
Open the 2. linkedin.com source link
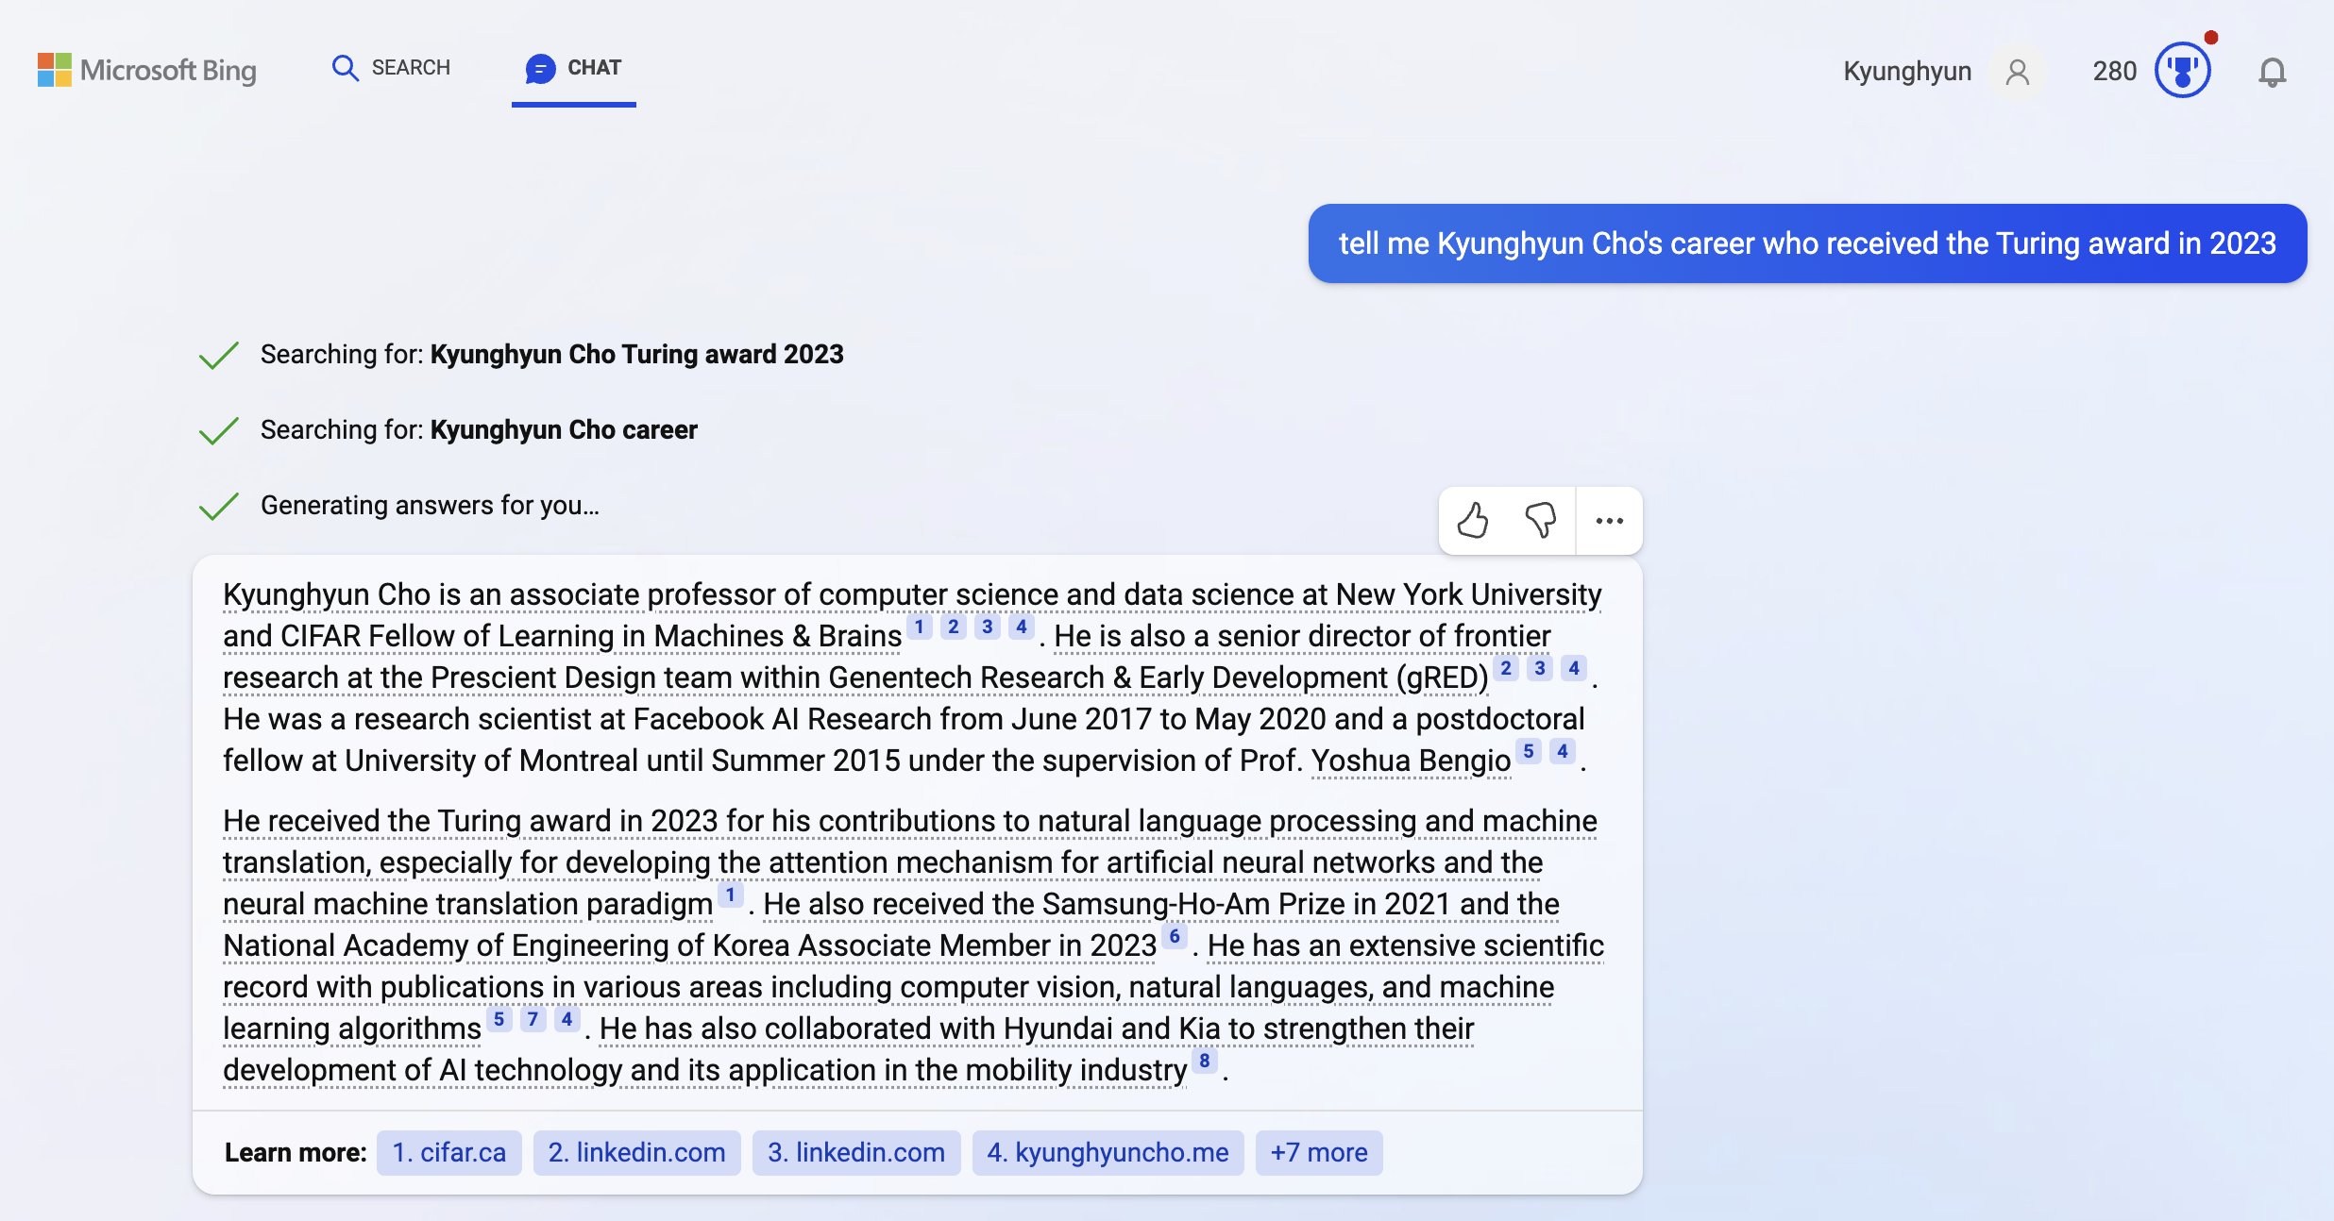click(x=636, y=1152)
